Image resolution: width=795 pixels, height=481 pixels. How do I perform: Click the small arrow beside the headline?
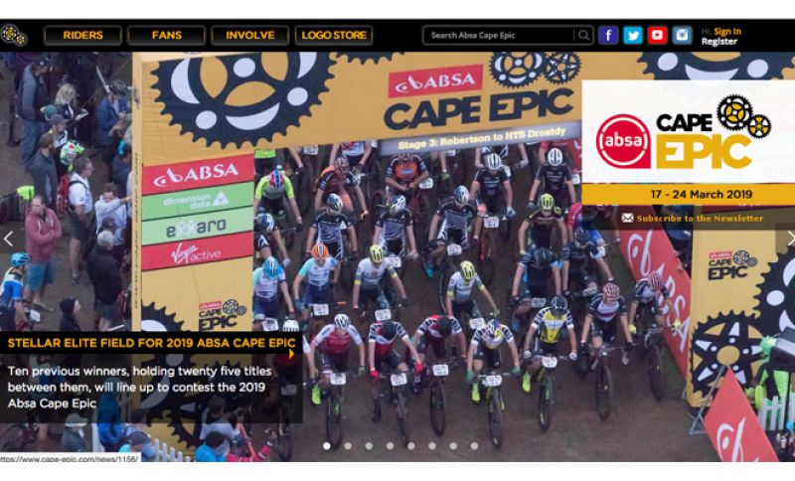click(x=291, y=354)
